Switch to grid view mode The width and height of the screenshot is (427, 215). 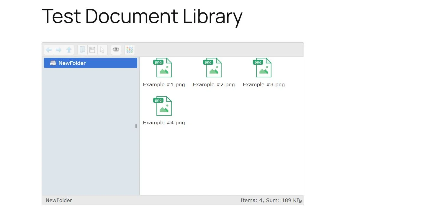[x=129, y=50]
